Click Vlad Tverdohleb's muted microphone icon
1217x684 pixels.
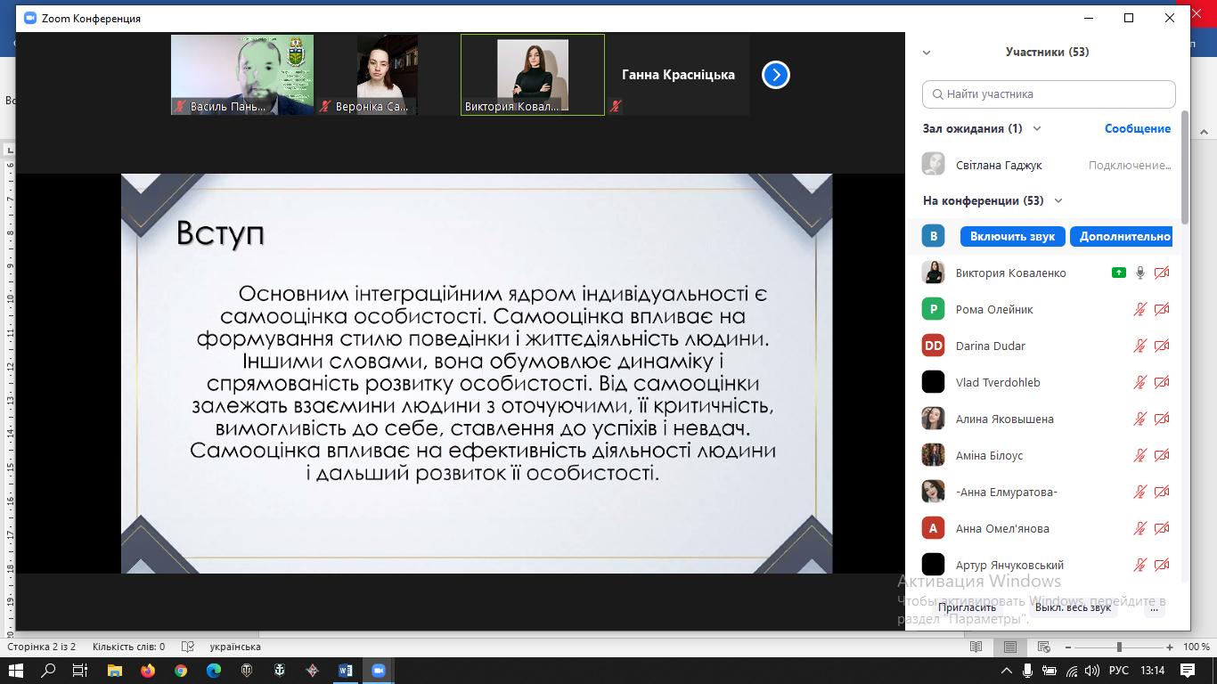pyautogui.click(x=1139, y=383)
